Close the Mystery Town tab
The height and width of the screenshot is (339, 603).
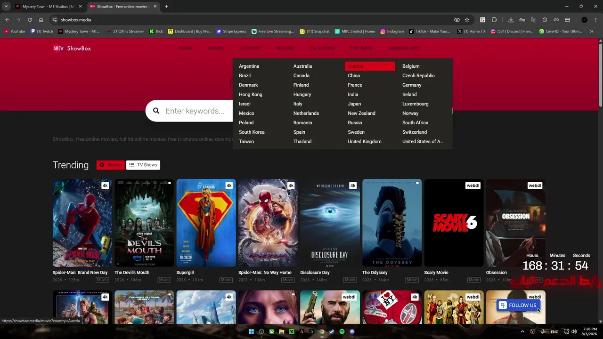tap(80, 7)
